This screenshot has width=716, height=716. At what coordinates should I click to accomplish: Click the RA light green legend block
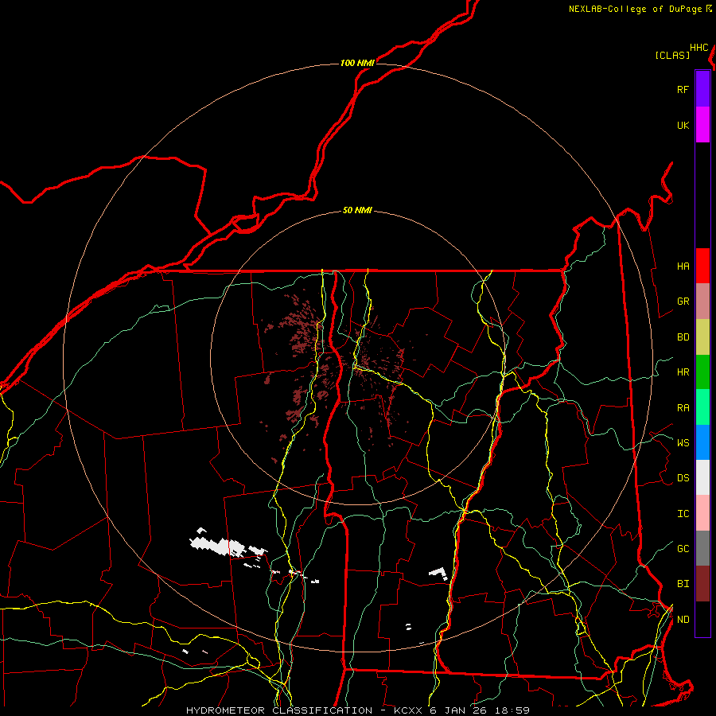click(x=702, y=407)
